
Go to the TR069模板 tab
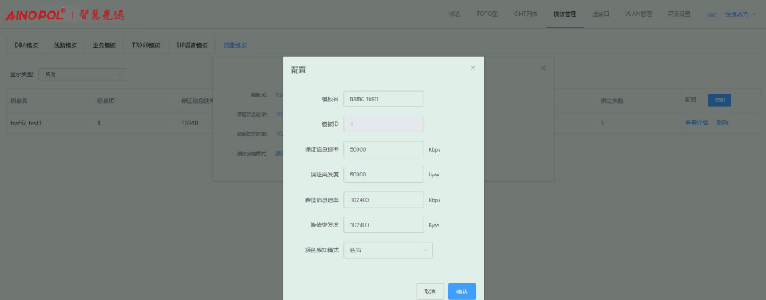146,45
